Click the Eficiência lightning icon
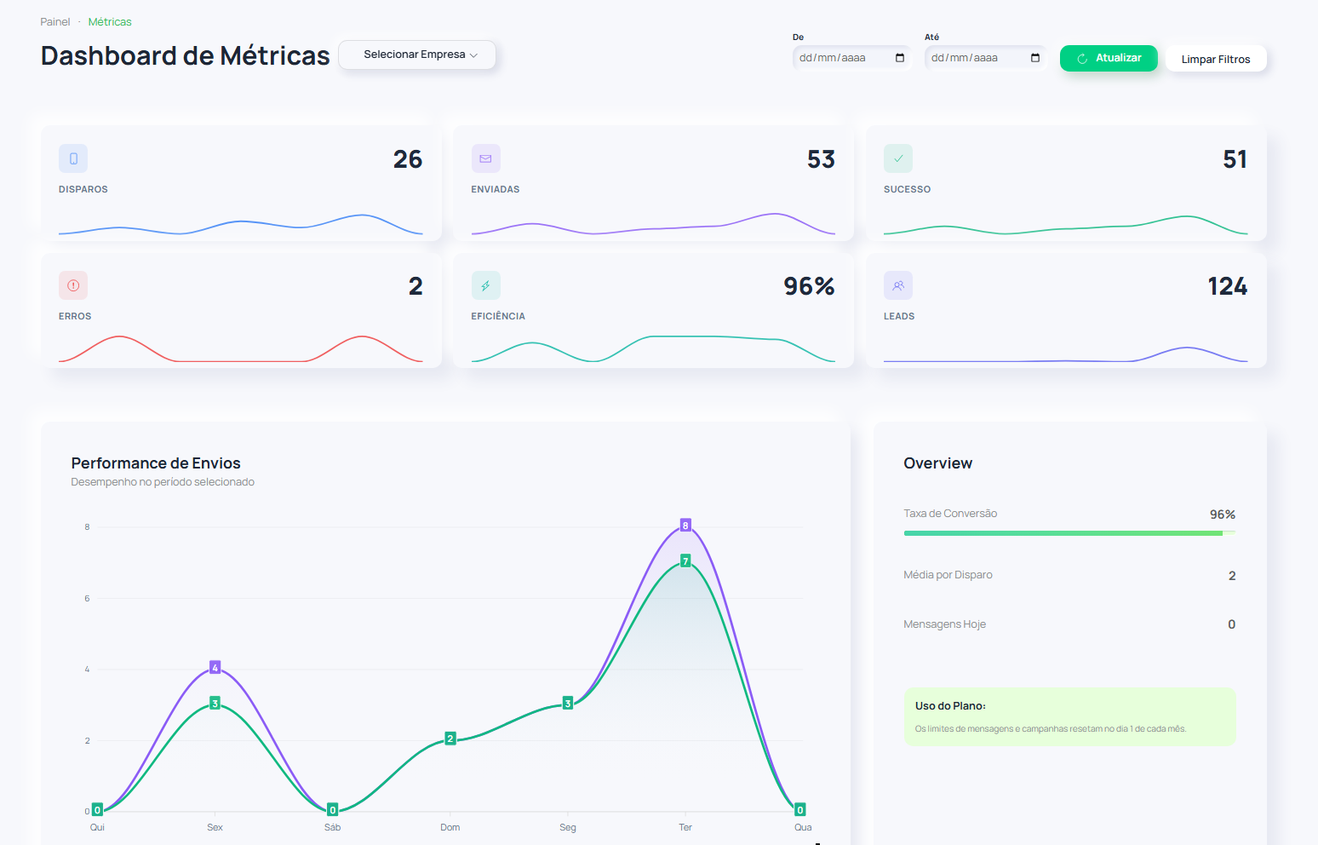The height and width of the screenshot is (845, 1318). [x=485, y=285]
